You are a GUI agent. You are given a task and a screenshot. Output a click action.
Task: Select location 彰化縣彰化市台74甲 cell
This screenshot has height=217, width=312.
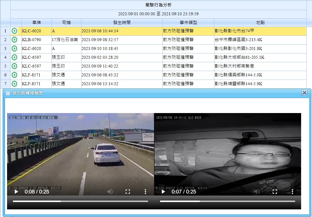(x=260, y=31)
